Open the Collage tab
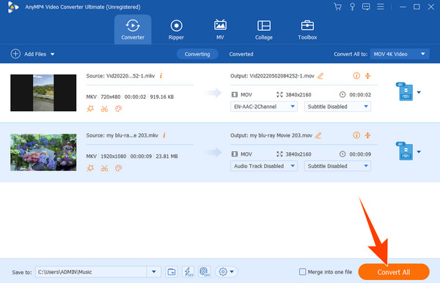The height and width of the screenshot is (283, 440). click(264, 29)
